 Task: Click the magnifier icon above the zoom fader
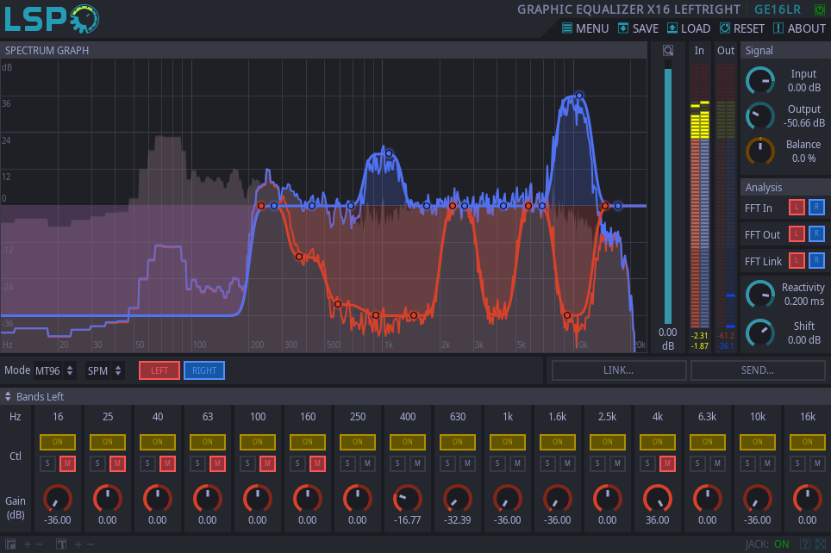[668, 50]
